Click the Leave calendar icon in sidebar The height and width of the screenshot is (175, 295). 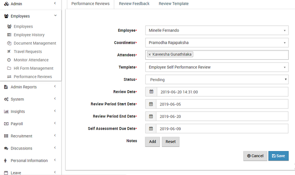6,173
